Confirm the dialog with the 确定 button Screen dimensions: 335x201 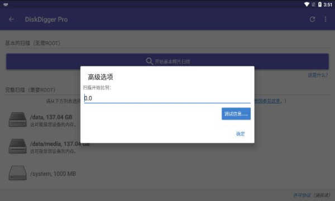240,134
